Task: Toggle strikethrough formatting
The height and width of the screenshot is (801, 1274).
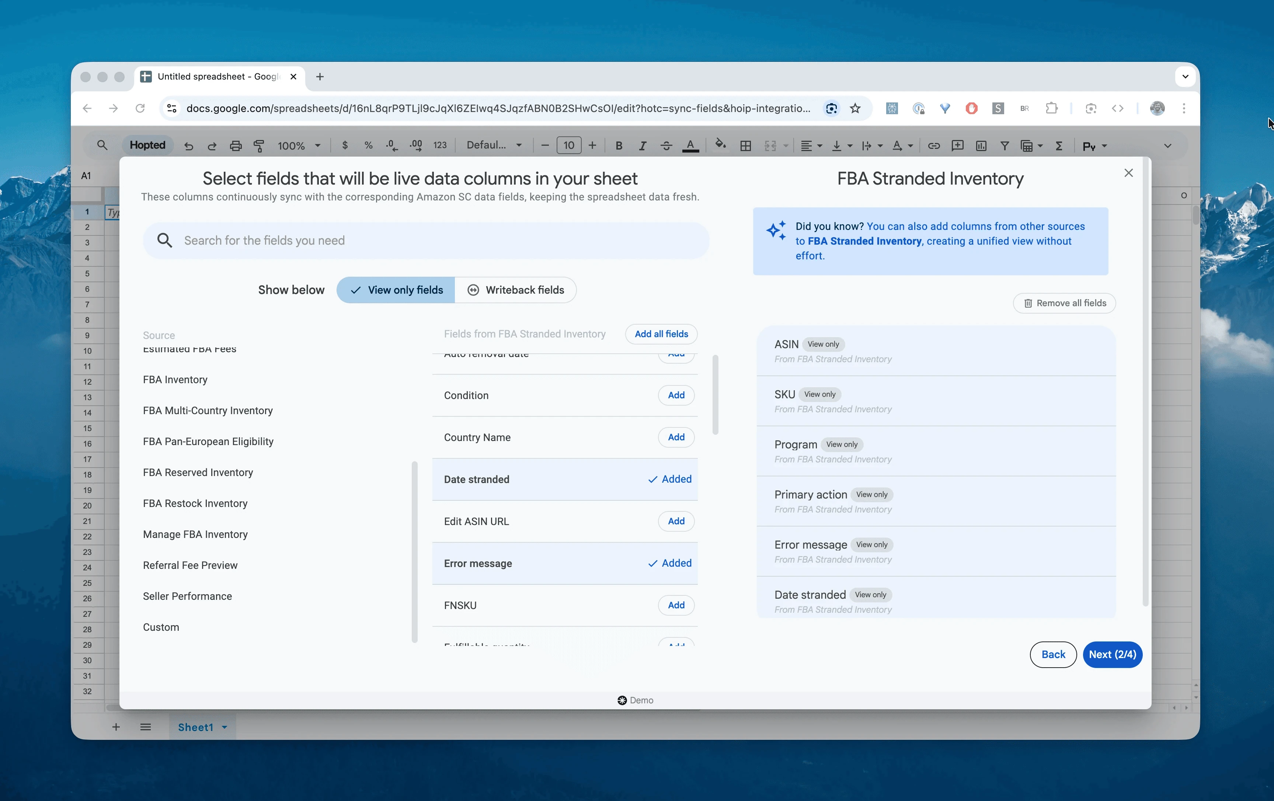Action: point(666,146)
